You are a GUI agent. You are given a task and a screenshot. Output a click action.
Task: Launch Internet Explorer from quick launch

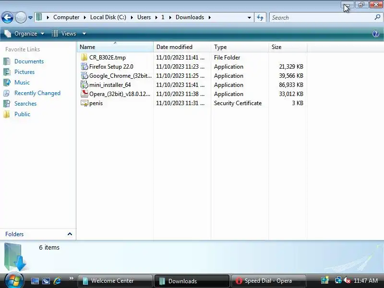57,281
